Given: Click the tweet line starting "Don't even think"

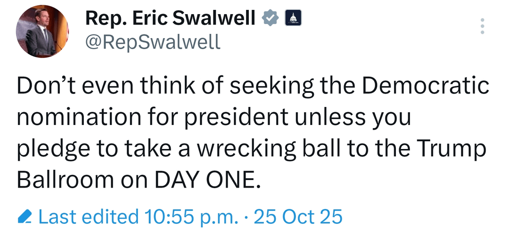Looking at the screenshot, I should [252, 86].
